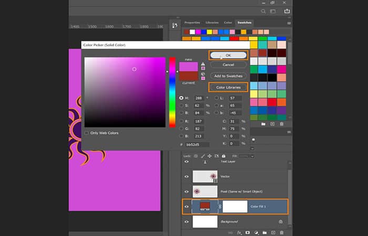Switch to the Properties tab

coord(192,23)
